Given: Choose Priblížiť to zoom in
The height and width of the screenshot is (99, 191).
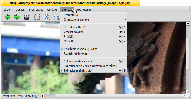Looking at the screenshot, I should click(94, 36).
